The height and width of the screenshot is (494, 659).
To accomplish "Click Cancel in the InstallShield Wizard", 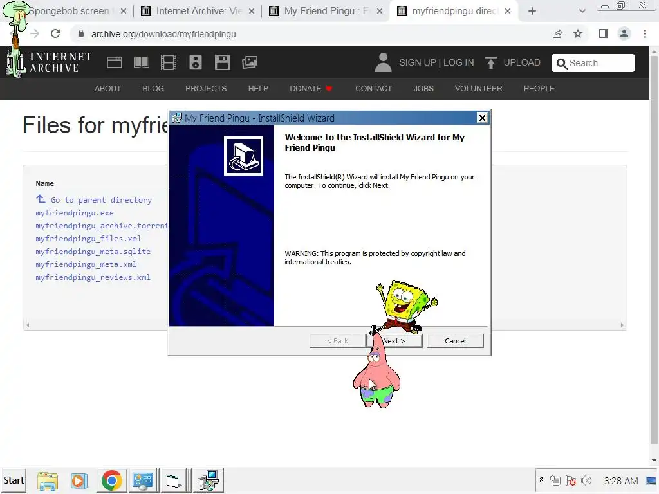I will click(455, 341).
